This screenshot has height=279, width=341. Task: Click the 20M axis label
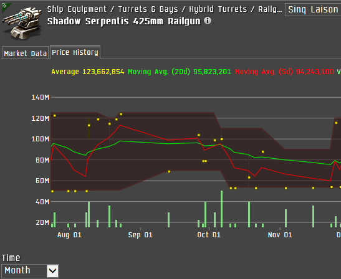tap(42, 222)
